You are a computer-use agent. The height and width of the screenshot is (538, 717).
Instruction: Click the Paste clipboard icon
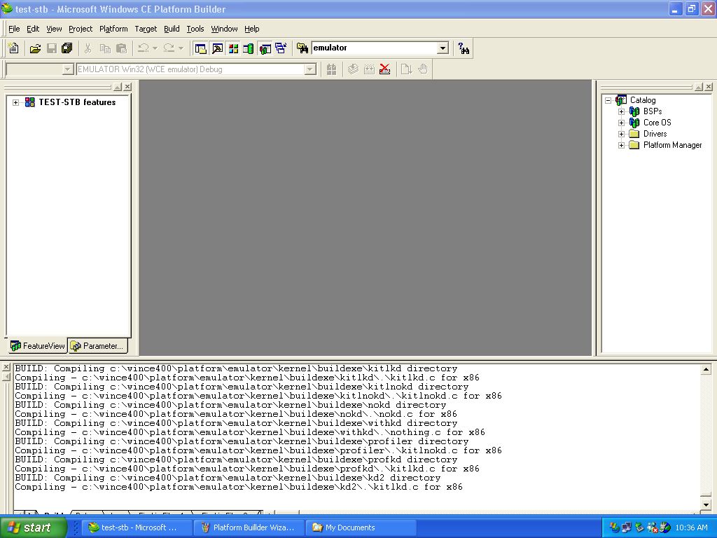[x=121, y=48]
